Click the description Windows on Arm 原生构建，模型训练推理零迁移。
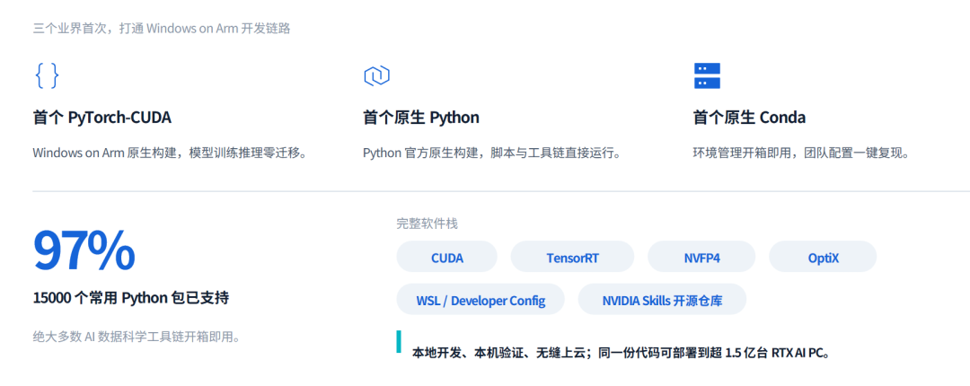Viewport: 970px width, 386px height. 170,153
